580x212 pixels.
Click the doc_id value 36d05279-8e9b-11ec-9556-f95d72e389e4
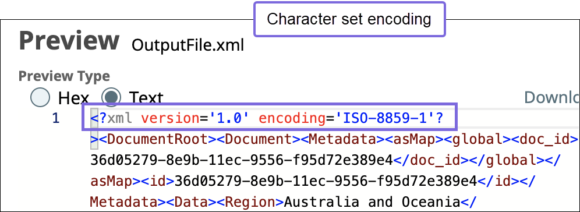click(242, 160)
